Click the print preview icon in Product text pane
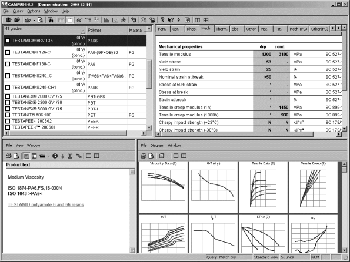Screen dimensions: 350x262 point(16,156)
